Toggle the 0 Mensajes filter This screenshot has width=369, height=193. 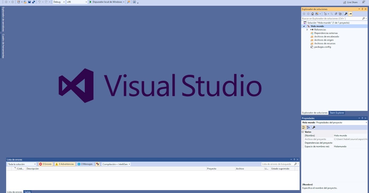[85, 164]
